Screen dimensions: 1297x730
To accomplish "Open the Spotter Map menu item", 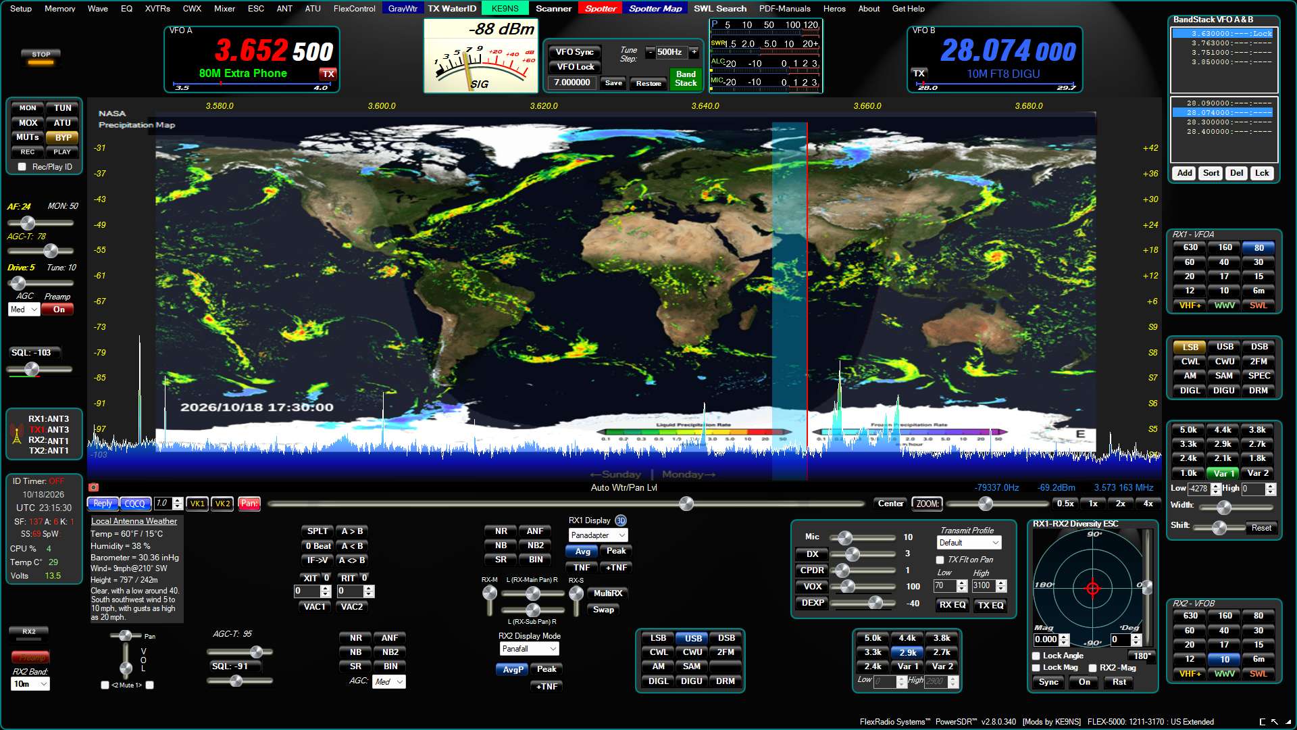I will (x=655, y=9).
